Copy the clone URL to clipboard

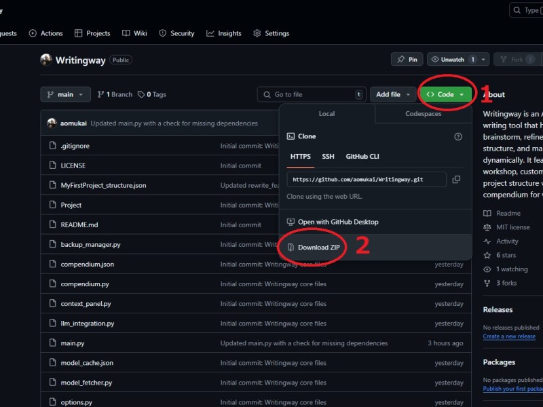tap(456, 179)
